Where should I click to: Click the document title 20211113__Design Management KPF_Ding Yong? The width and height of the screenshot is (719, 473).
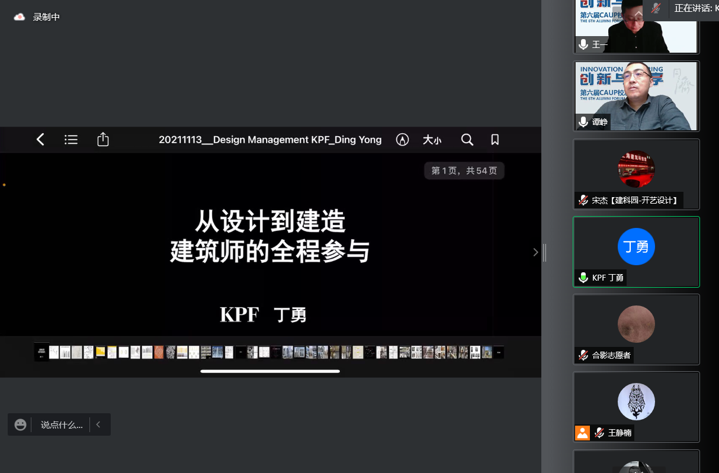pyautogui.click(x=270, y=140)
